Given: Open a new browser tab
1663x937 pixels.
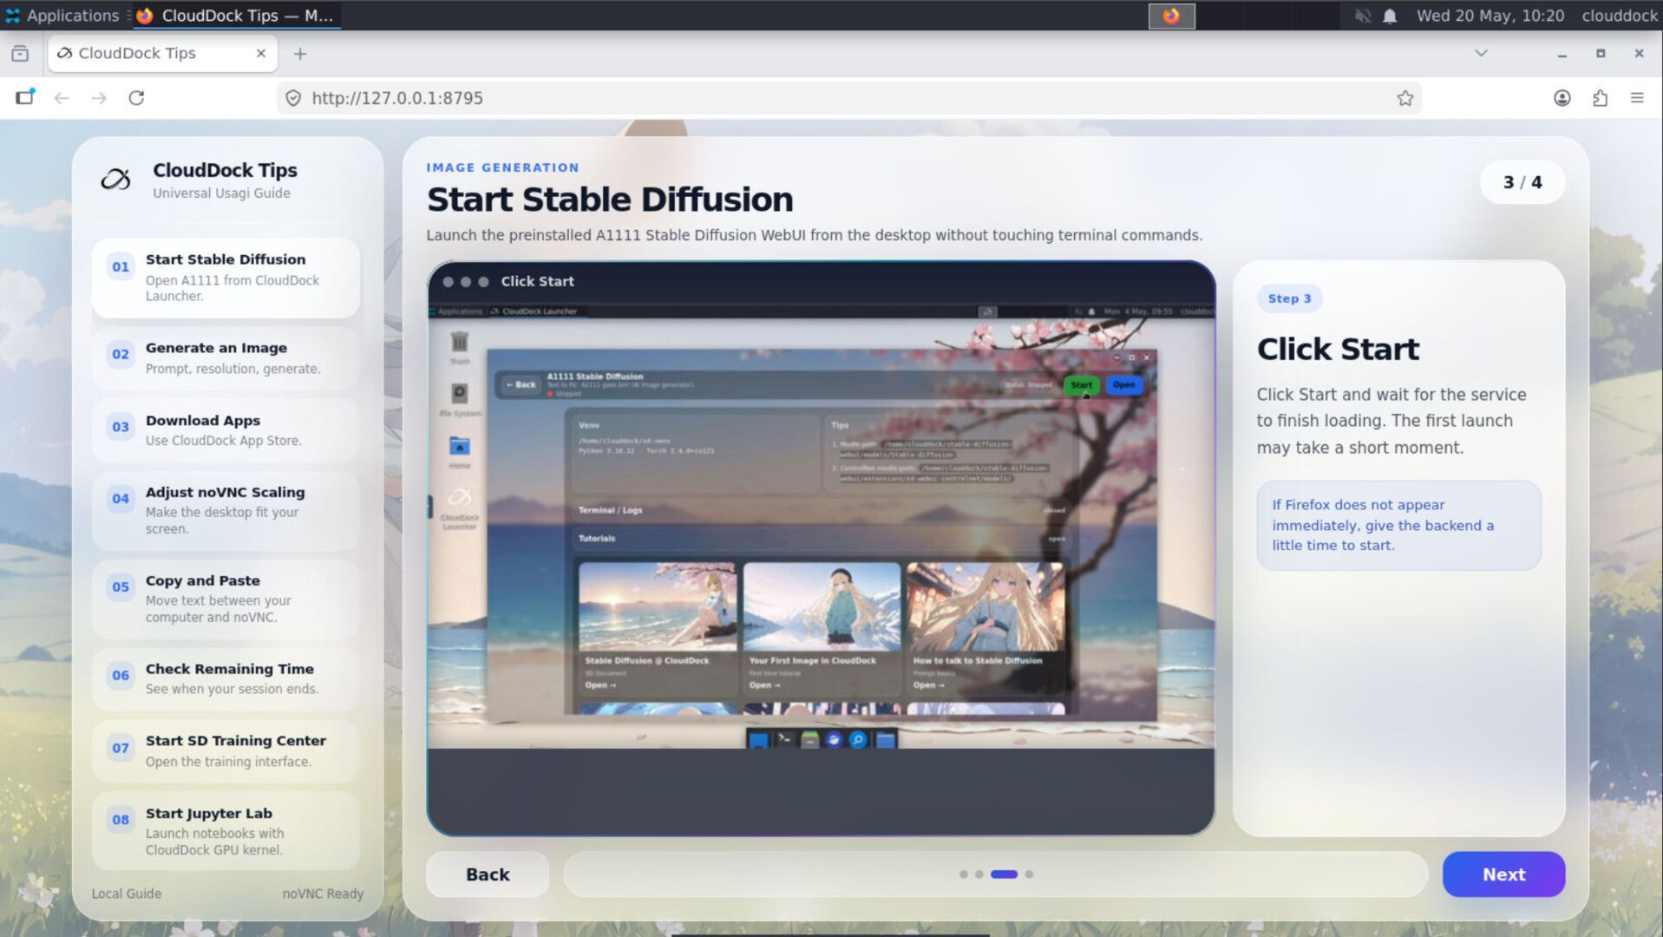Looking at the screenshot, I should 300,54.
